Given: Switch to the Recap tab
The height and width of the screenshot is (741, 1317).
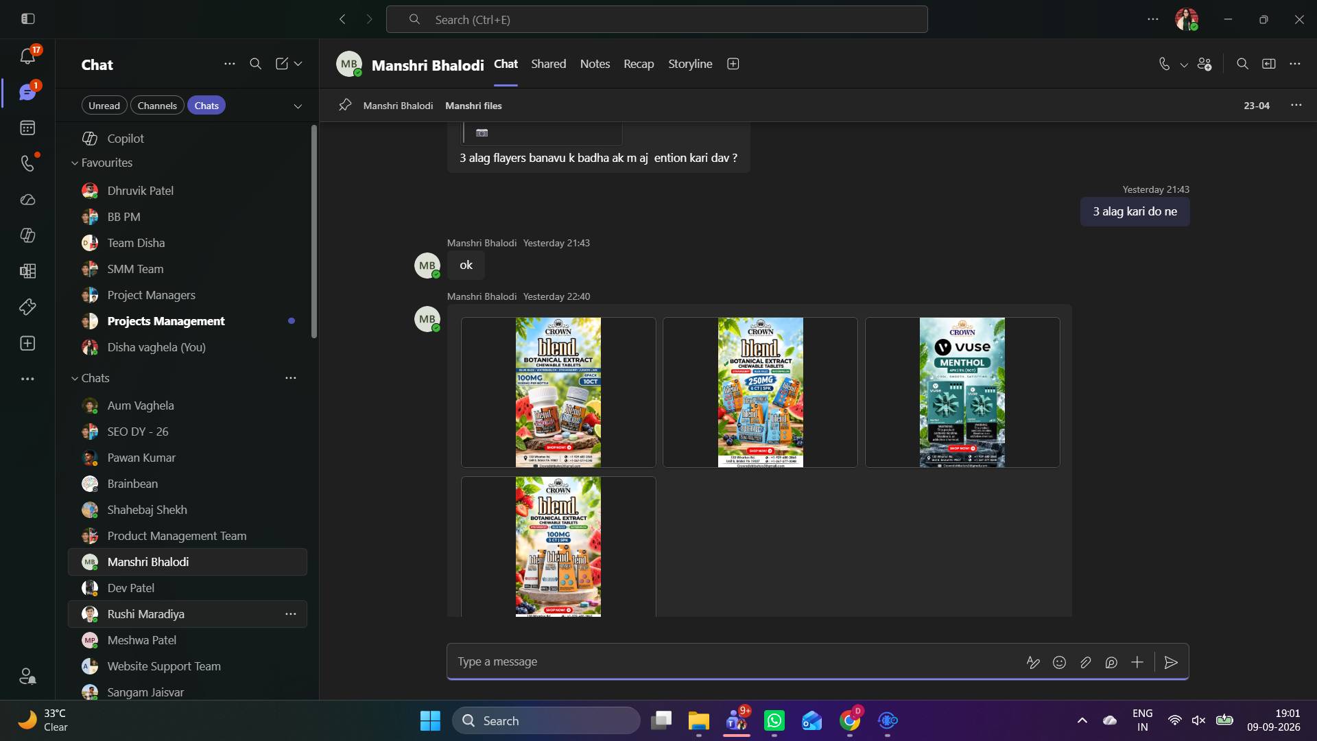Looking at the screenshot, I should [639, 64].
